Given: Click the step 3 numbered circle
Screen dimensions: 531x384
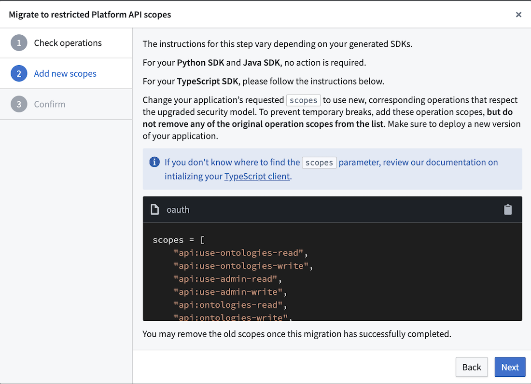Looking at the screenshot, I should (19, 104).
